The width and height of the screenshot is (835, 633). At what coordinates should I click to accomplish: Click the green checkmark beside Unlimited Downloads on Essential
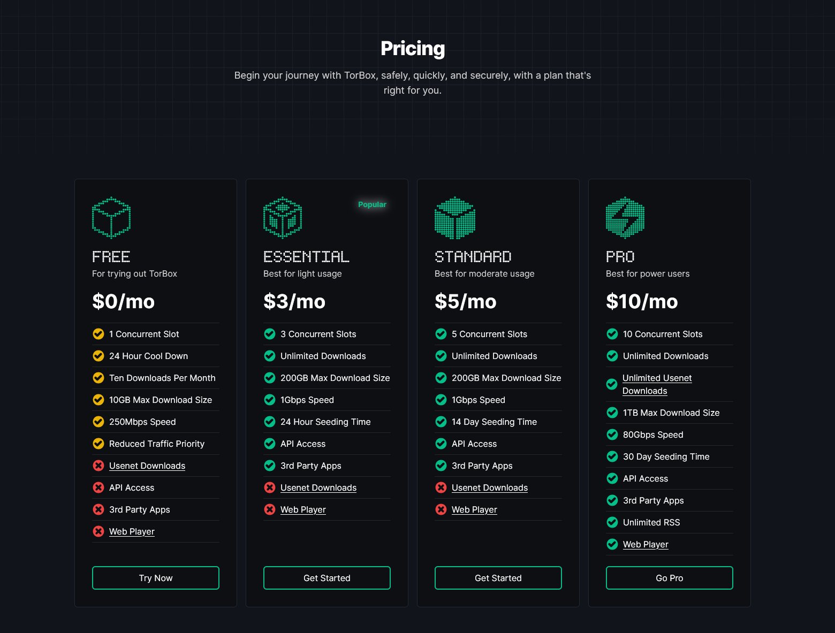[270, 355]
